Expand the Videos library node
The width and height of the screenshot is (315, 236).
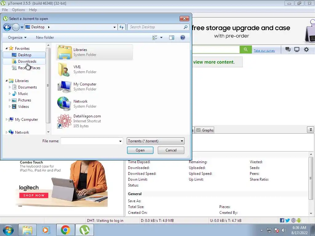pos(10,107)
